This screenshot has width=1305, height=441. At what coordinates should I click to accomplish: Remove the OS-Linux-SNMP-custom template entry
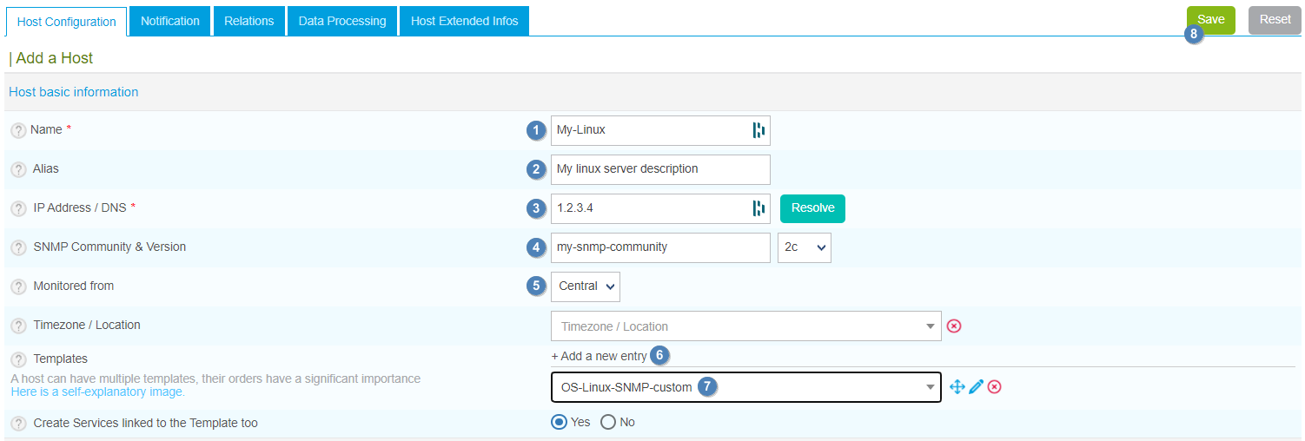coord(995,387)
